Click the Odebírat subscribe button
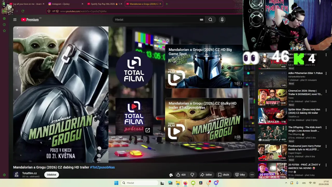 click(x=52, y=175)
